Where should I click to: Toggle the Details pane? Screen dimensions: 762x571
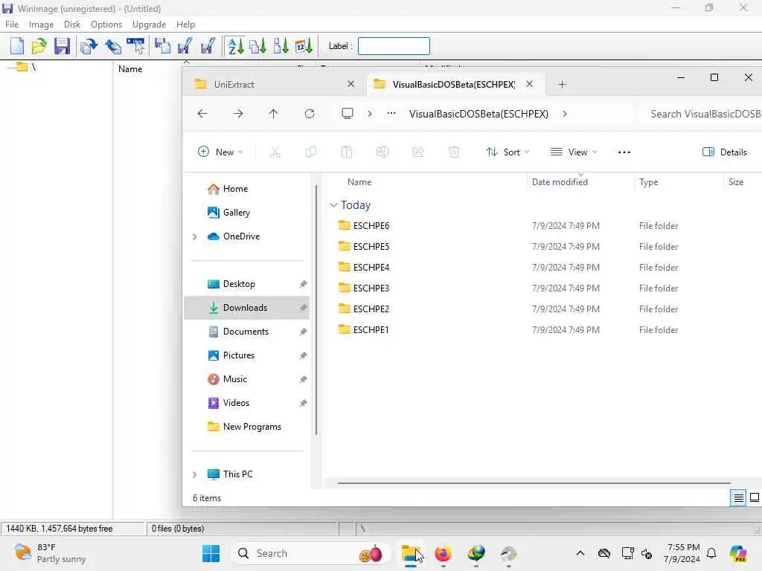[x=725, y=152]
